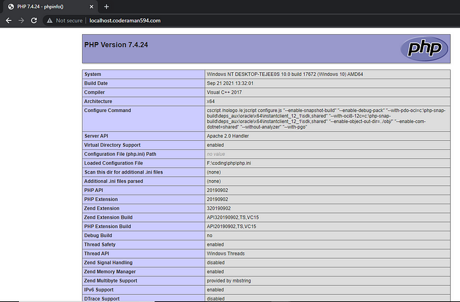This screenshot has width=460, height=302.
Task: Click the Build Date label
Action: pyautogui.click(x=96, y=83)
